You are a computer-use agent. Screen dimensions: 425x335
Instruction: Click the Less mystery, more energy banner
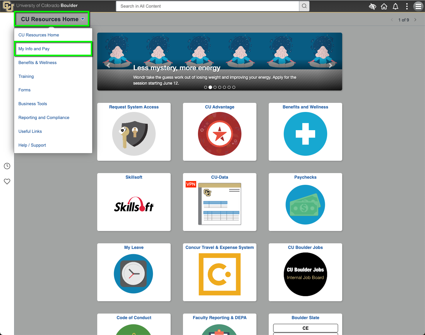[x=220, y=61]
